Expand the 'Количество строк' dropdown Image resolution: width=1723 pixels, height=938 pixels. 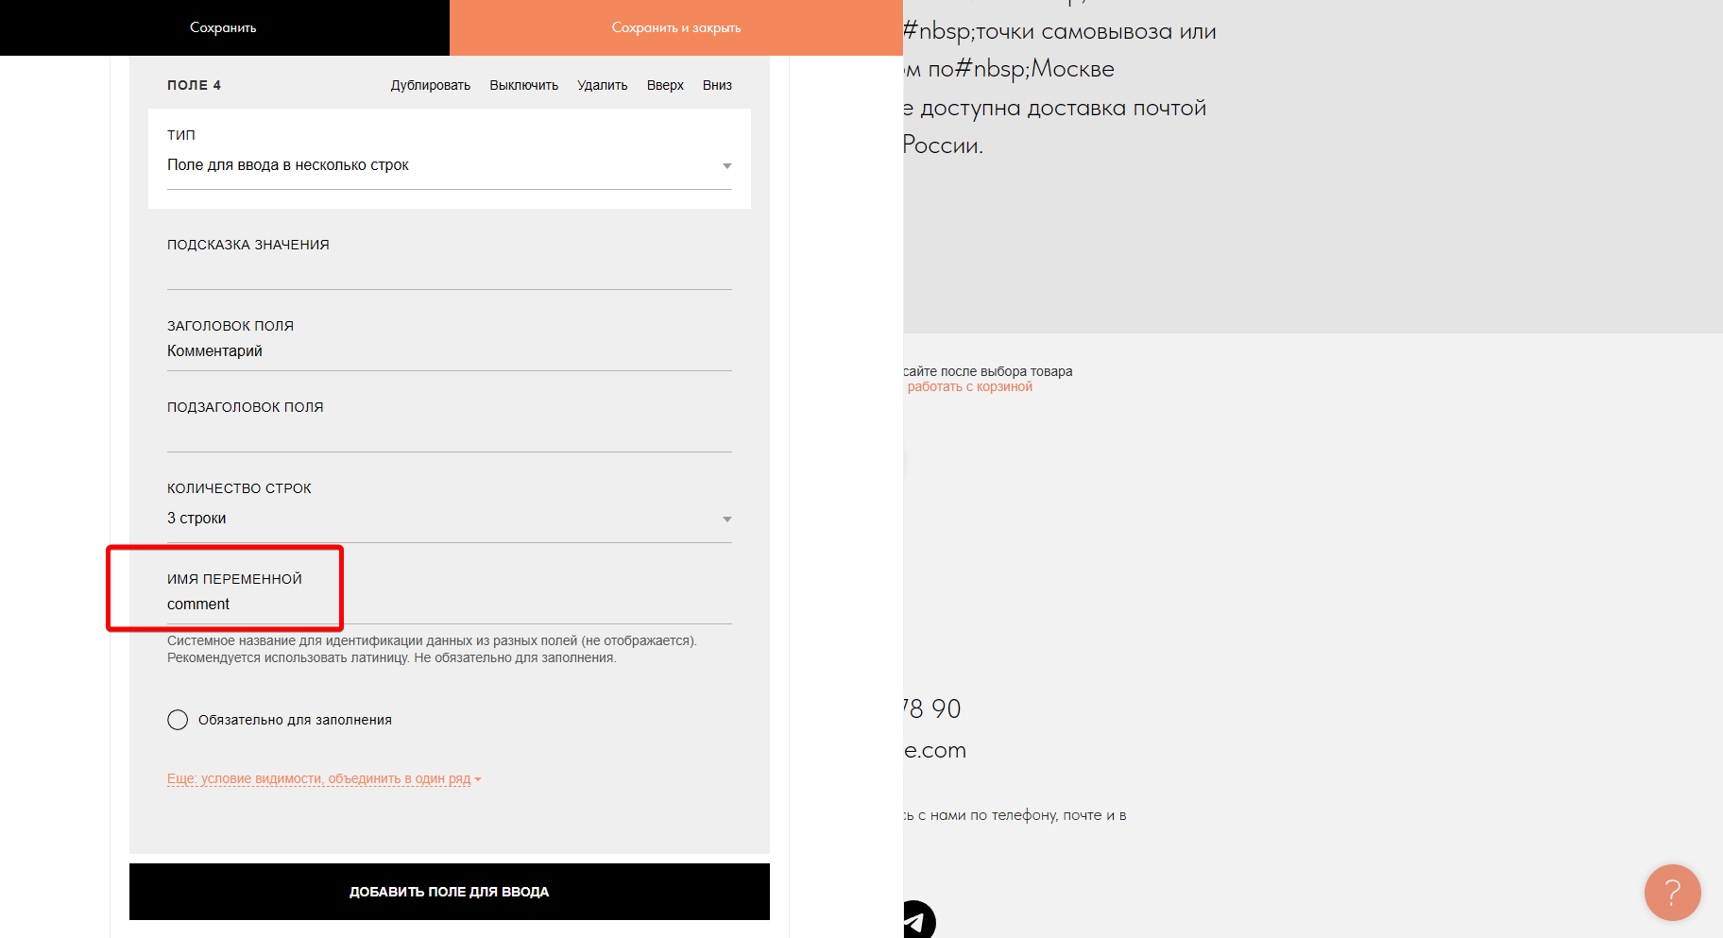tap(449, 519)
